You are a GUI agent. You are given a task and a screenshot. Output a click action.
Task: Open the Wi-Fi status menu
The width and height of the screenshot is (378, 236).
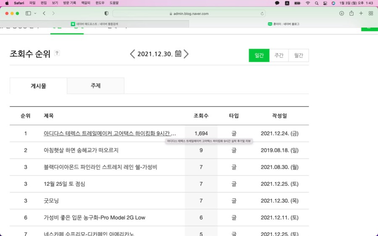pyautogui.click(x=308, y=3)
